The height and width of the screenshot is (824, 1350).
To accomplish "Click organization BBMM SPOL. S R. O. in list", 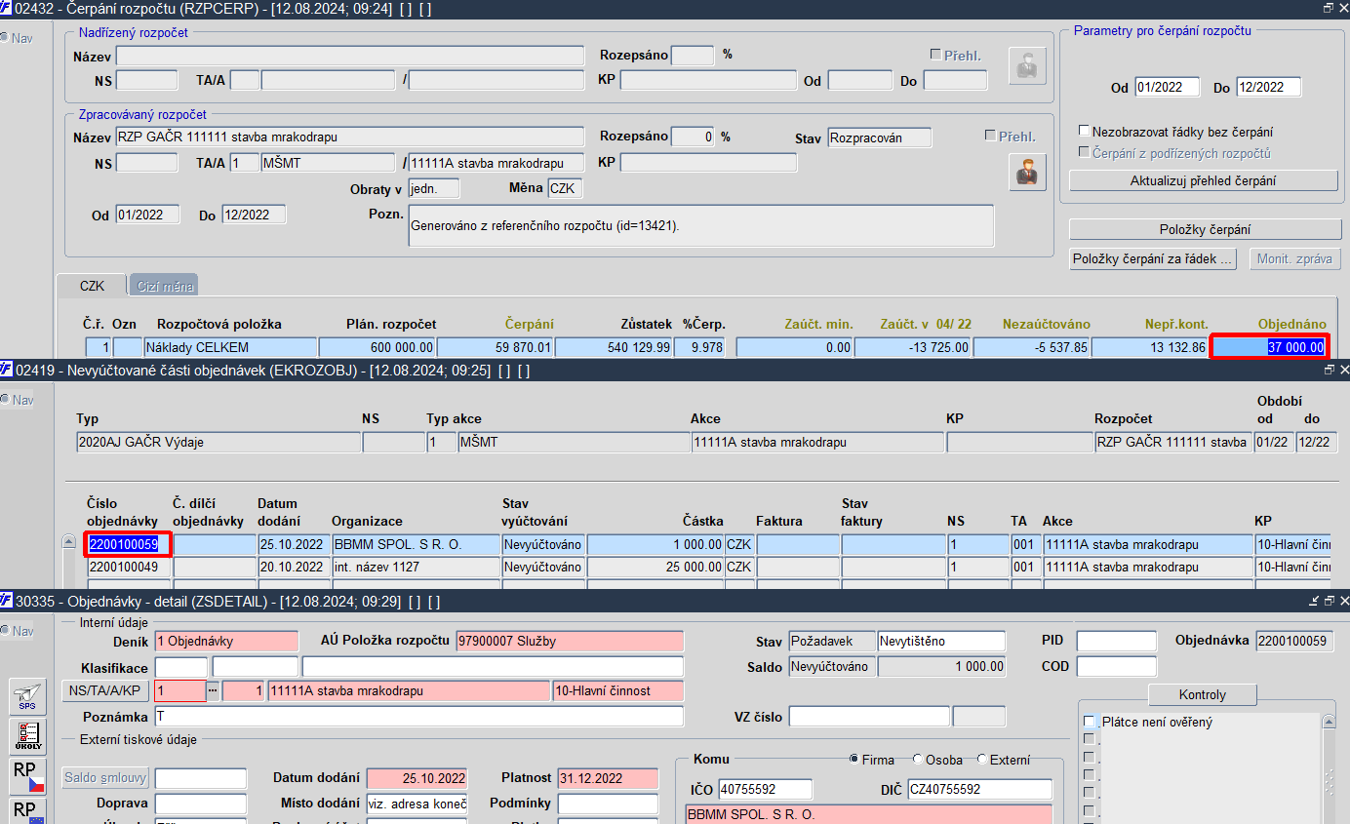I will (415, 544).
